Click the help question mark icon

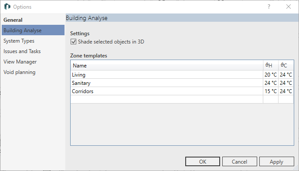click(x=269, y=7)
